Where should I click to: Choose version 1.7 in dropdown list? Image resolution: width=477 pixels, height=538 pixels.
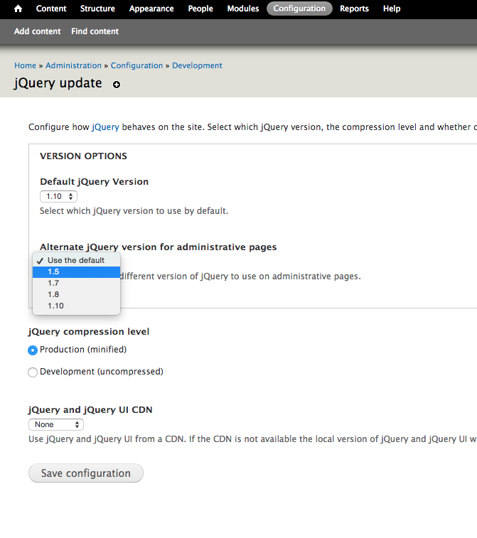[x=76, y=283]
